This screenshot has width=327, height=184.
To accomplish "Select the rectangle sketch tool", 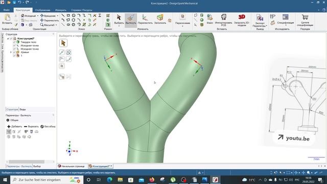I will (x=68, y=15).
